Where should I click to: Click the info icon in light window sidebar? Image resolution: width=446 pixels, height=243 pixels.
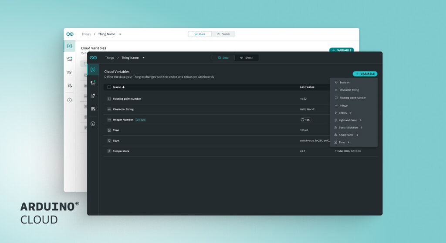tap(69, 100)
